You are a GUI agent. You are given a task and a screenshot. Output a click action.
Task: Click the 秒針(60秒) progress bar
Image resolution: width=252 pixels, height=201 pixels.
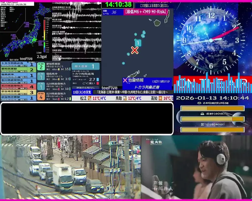(212, 130)
